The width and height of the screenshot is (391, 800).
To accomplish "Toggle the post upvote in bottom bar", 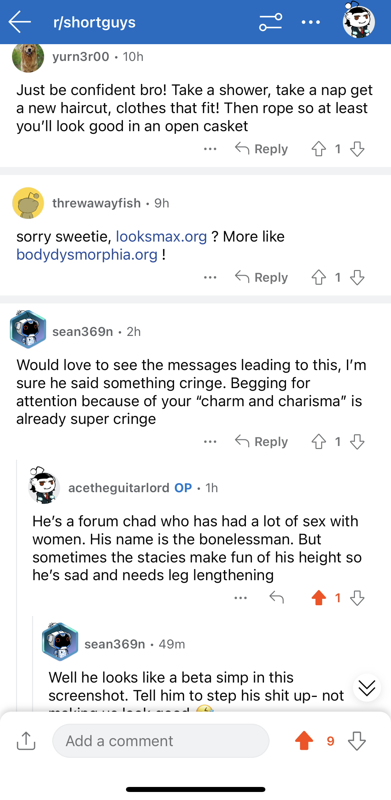I will [304, 741].
